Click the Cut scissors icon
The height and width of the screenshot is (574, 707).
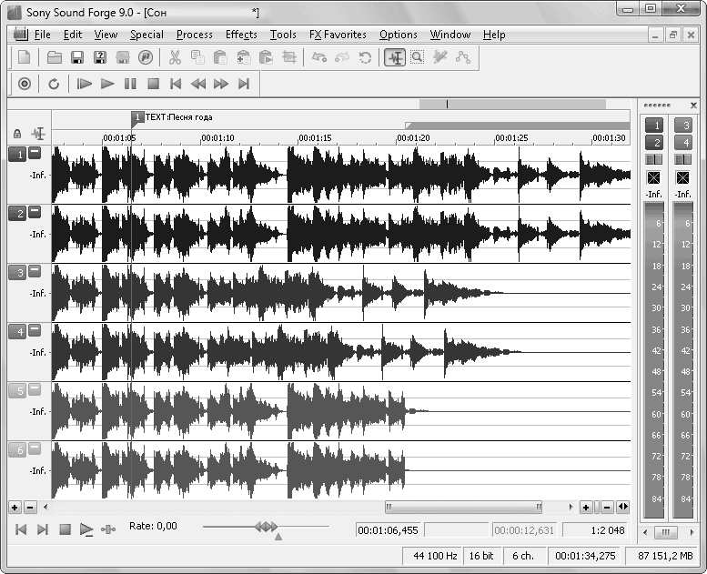pyautogui.click(x=175, y=57)
